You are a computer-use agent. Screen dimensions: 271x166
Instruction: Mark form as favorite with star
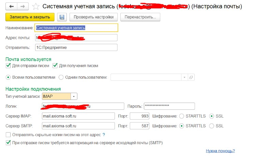35,6
